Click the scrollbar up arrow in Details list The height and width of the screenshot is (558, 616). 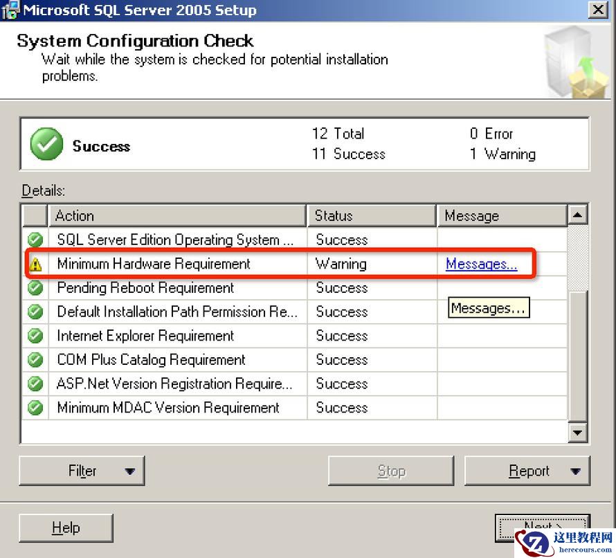coord(577,215)
